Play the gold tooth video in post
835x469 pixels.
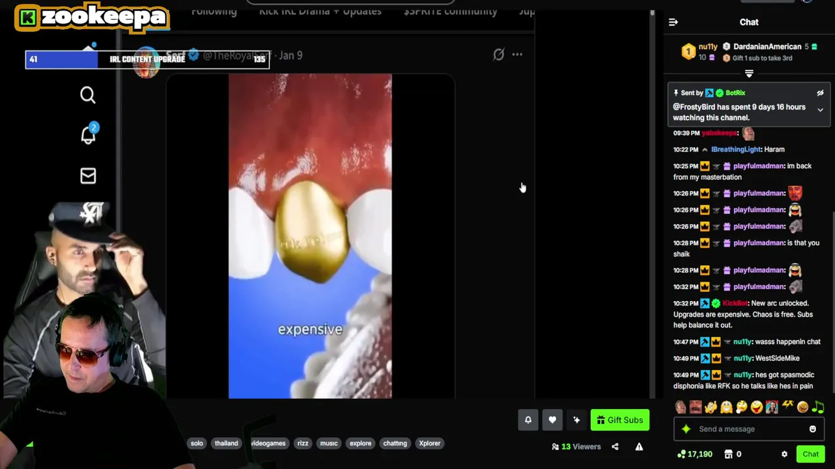pyautogui.click(x=310, y=236)
